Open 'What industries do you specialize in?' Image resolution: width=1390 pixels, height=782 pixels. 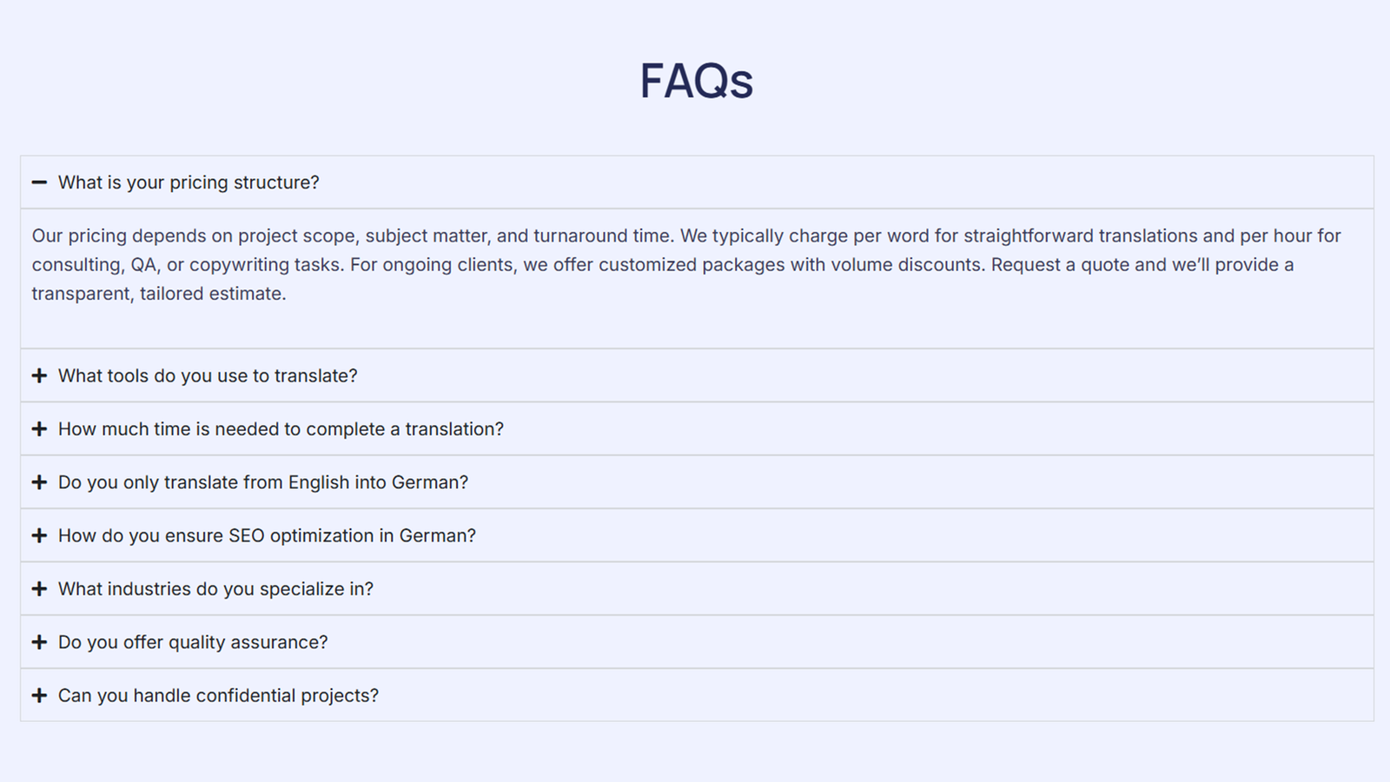click(215, 589)
